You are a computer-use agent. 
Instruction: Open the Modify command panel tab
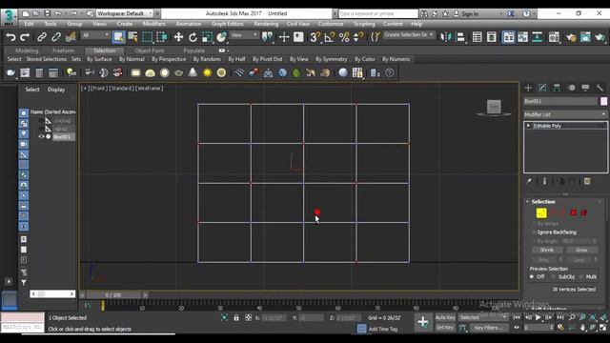click(x=542, y=88)
